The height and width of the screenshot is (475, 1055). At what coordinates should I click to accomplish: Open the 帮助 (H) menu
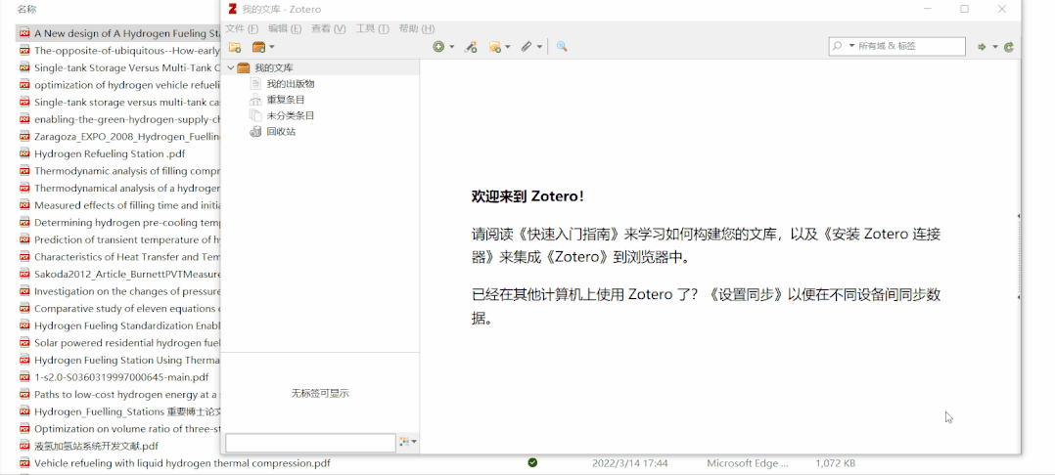[417, 29]
